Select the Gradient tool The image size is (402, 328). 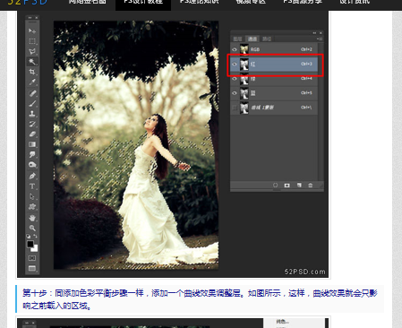pyautogui.click(x=32, y=144)
